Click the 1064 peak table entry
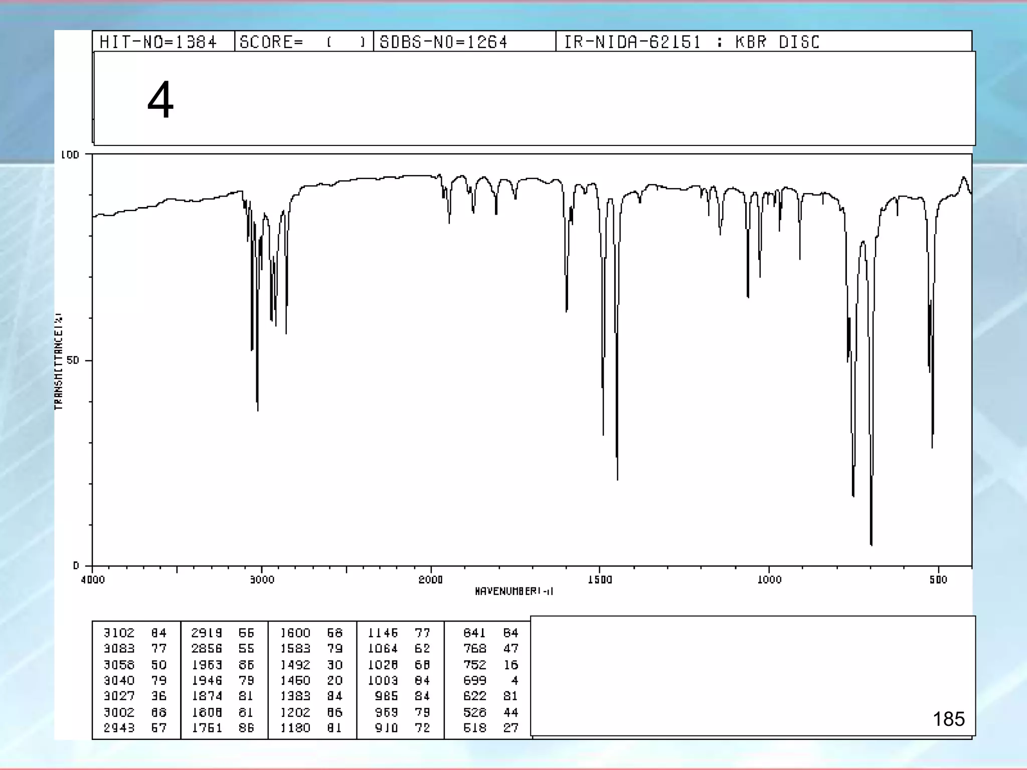The width and height of the screenshot is (1027, 770). (x=383, y=649)
